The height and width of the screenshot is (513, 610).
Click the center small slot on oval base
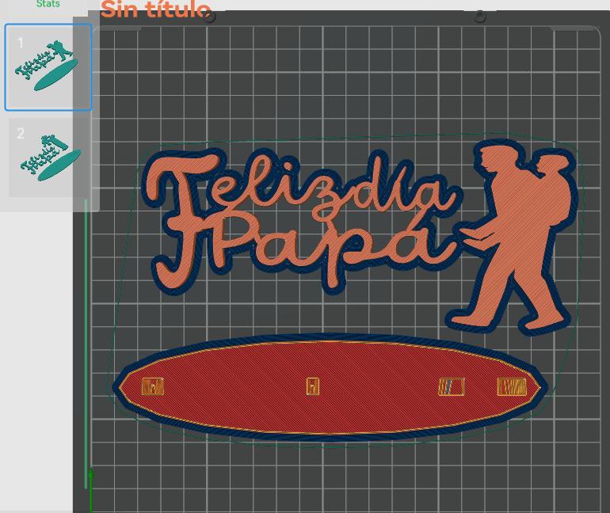(x=313, y=386)
